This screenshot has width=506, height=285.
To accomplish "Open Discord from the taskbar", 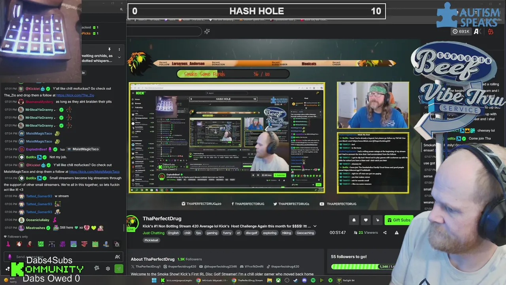I will tap(304, 280).
